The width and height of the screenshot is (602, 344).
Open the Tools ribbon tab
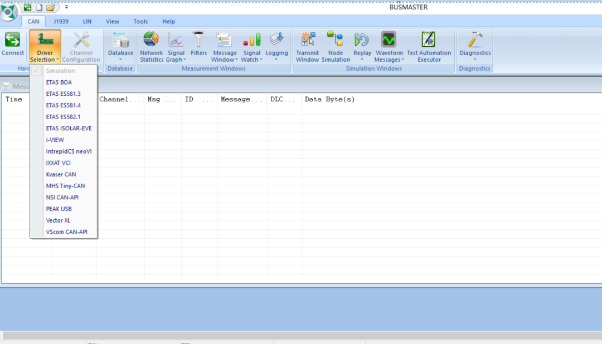coord(140,22)
